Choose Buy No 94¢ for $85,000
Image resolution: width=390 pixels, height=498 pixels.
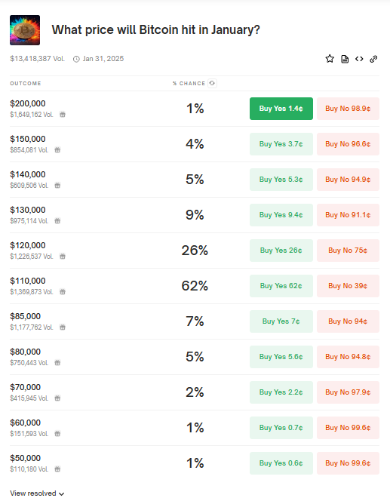click(348, 321)
